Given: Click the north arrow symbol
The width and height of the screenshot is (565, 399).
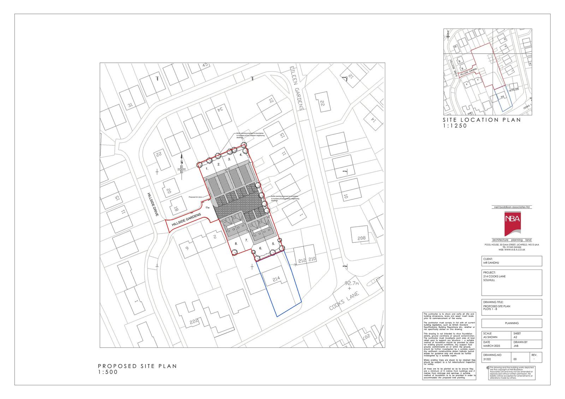Looking at the screenshot, I should pos(182,165).
